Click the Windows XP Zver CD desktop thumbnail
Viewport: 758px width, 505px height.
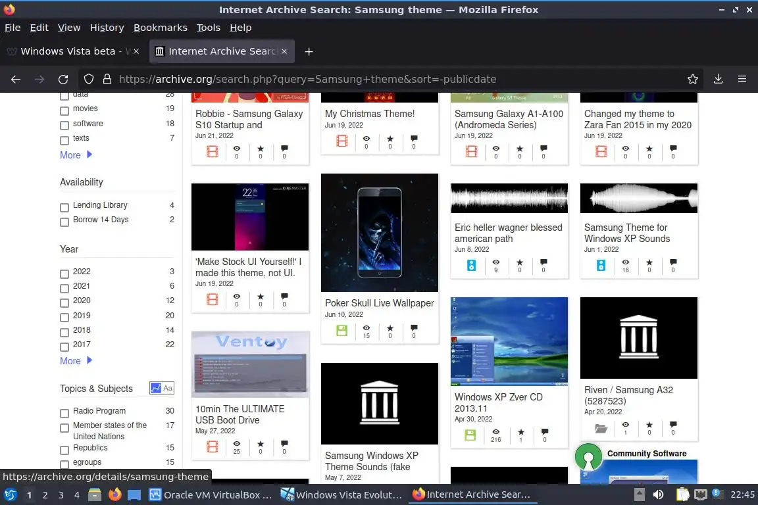coord(509,342)
